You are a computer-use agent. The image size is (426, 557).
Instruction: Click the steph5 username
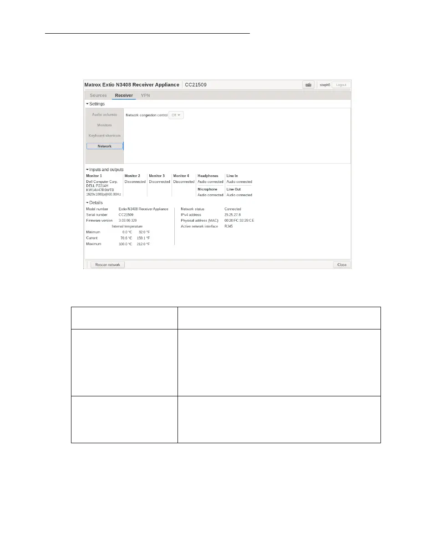324,85
